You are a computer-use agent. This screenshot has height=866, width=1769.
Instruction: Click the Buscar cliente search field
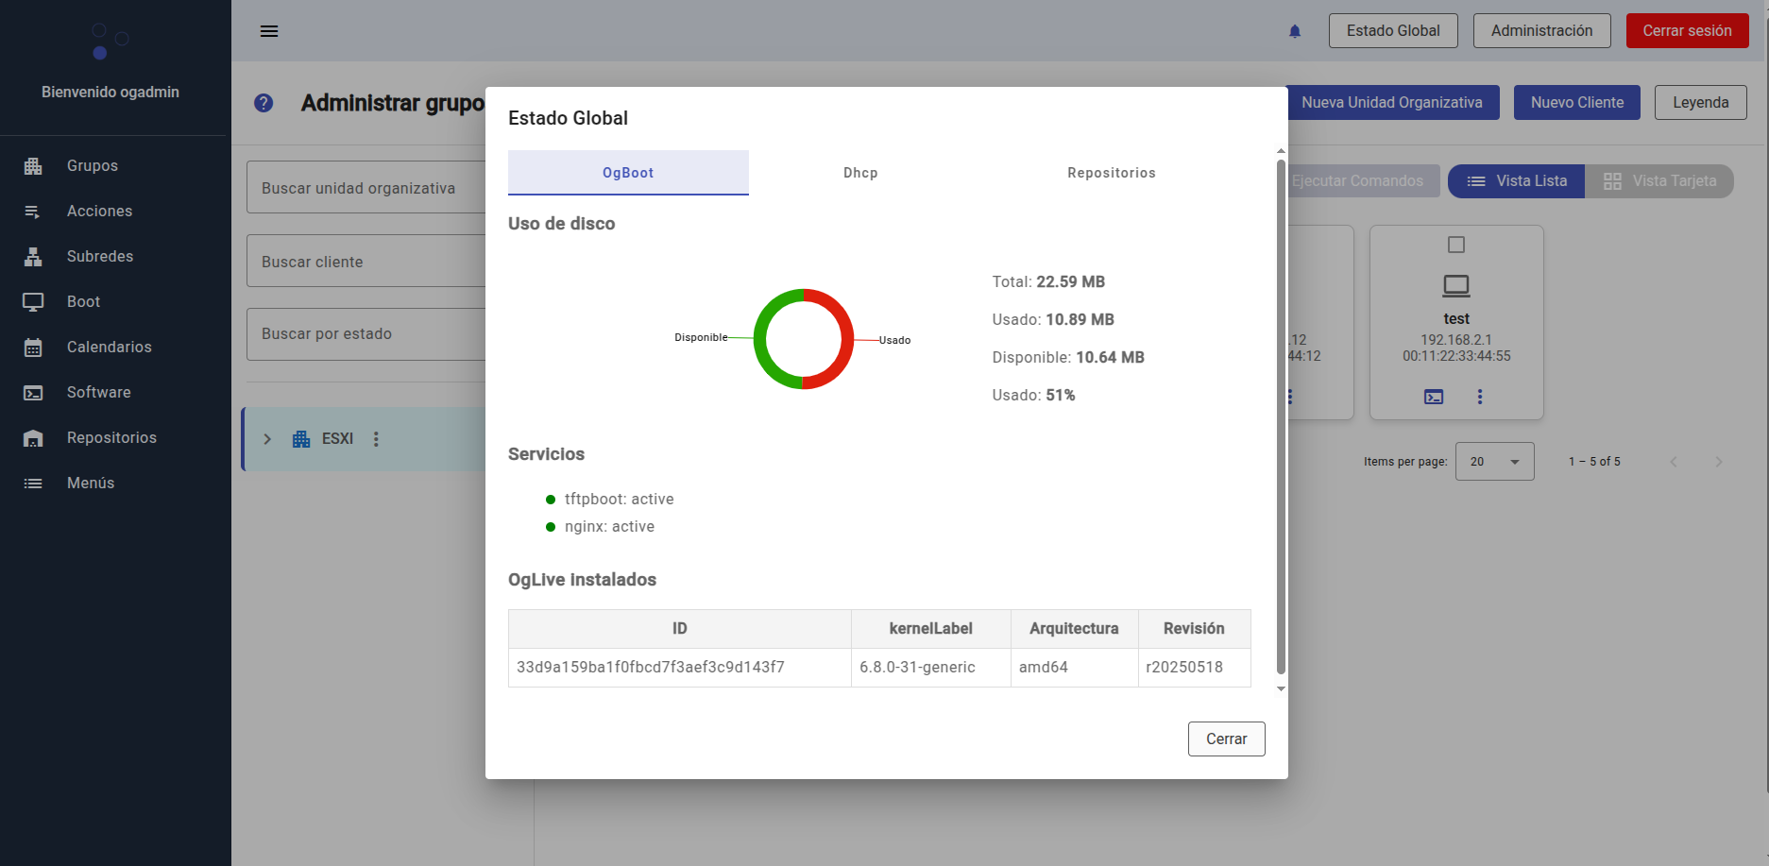coord(366,262)
